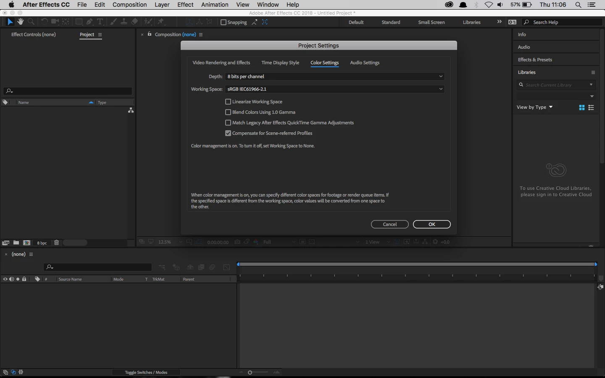Toggle the composition viewer lock icon
The image size is (605, 378).
point(150,34)
